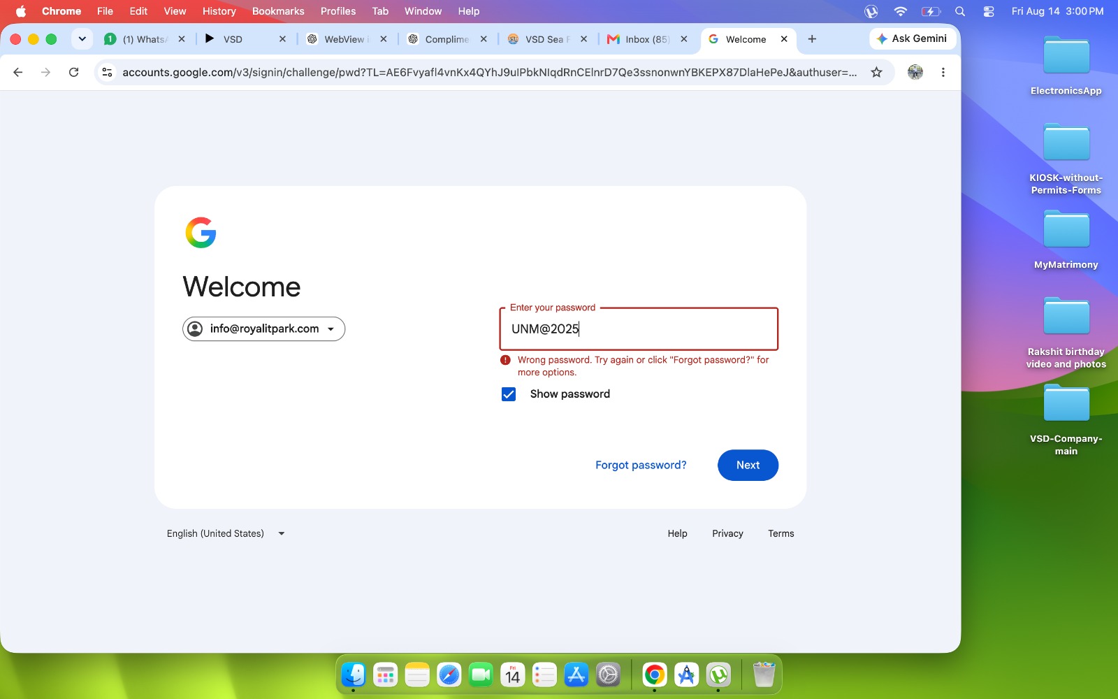
Task: Select the MyMatrimony desktop folder
Action: [x=1066, y=240]
